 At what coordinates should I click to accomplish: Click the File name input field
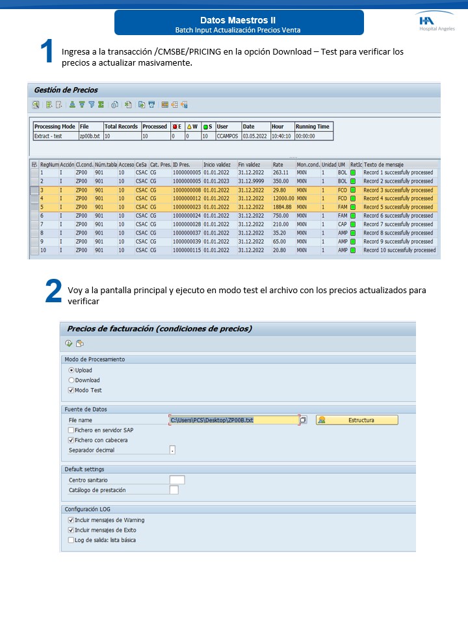tap(233, 421)
